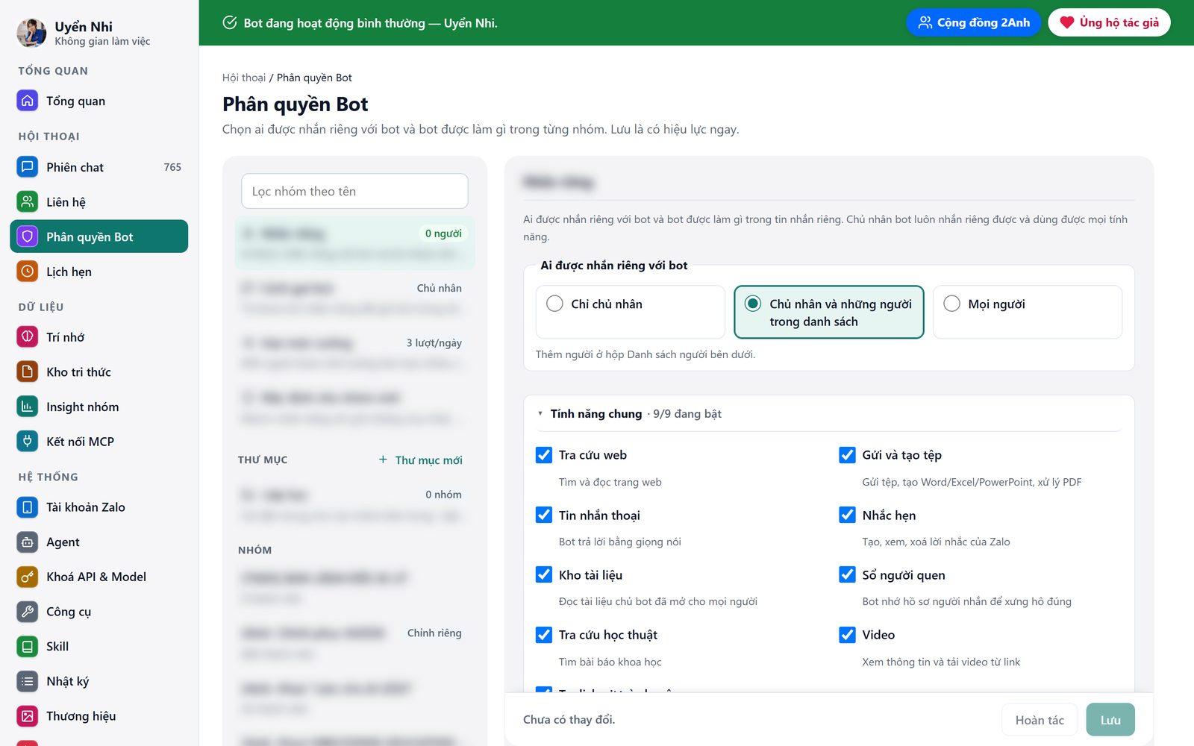Click the Agent robot icon
1194x746 pixels.
(28, 542)
